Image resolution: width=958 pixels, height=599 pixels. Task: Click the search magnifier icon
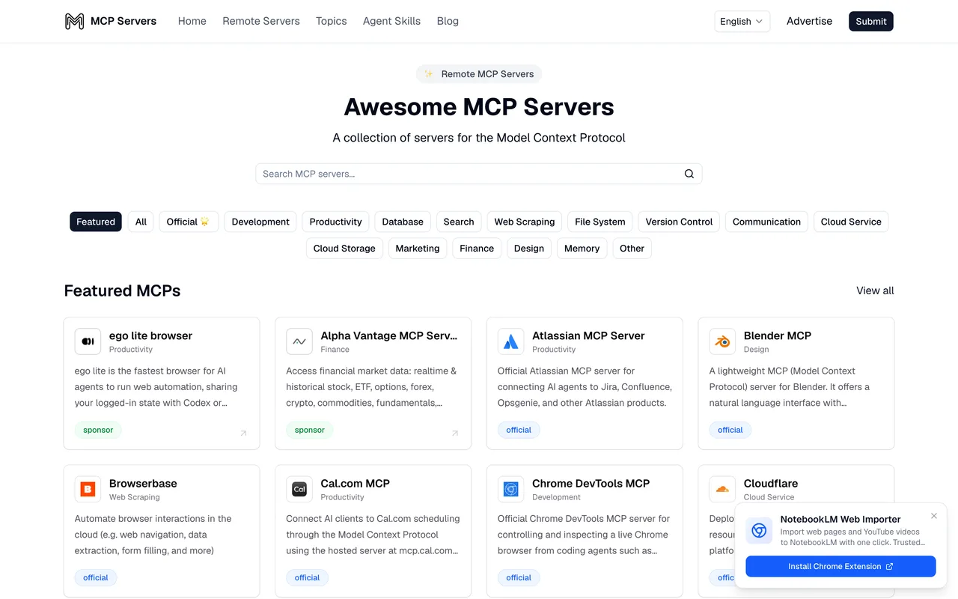(689, 174)
